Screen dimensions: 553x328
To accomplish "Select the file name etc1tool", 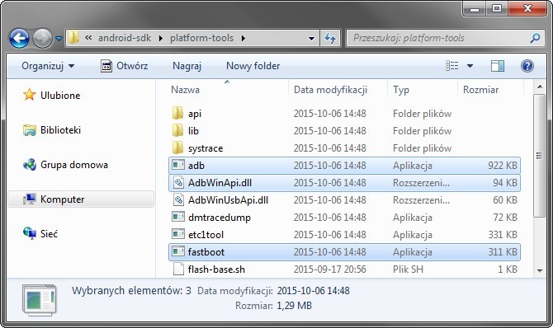I will point(206,235).
